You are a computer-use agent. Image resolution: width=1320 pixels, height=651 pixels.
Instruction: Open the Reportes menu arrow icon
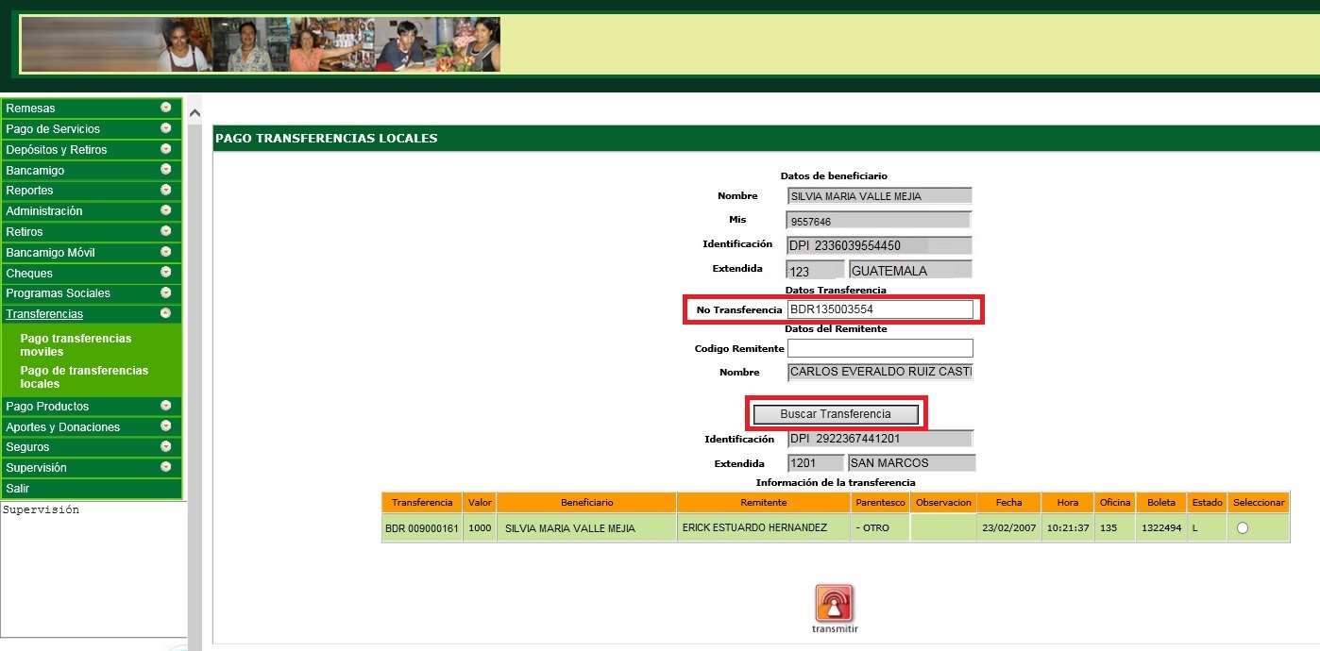(166, 191)
